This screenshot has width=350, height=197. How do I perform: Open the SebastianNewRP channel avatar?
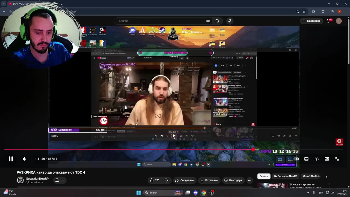coord(20,180)
